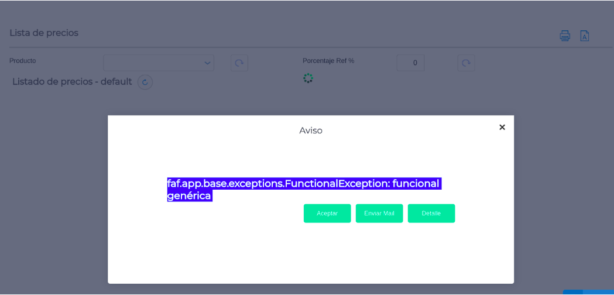Viewport: 614px width, 295px height.
Task: Open the error details with Detalle
Action: pos(431,213)
